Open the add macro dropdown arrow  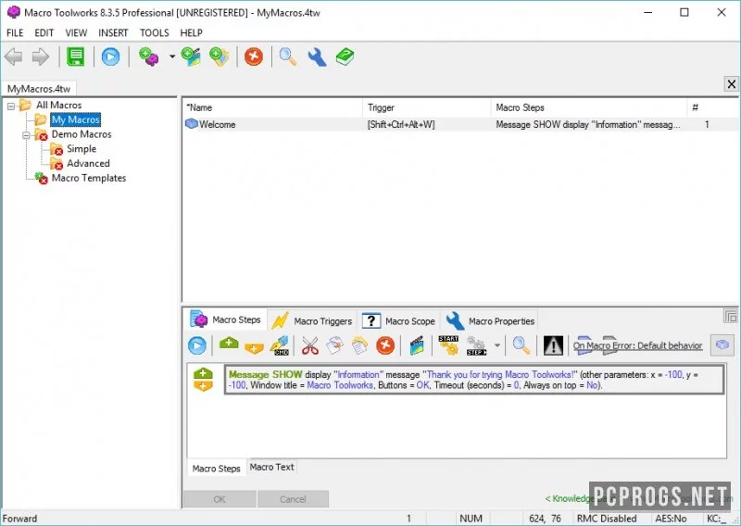coord(172,56)
